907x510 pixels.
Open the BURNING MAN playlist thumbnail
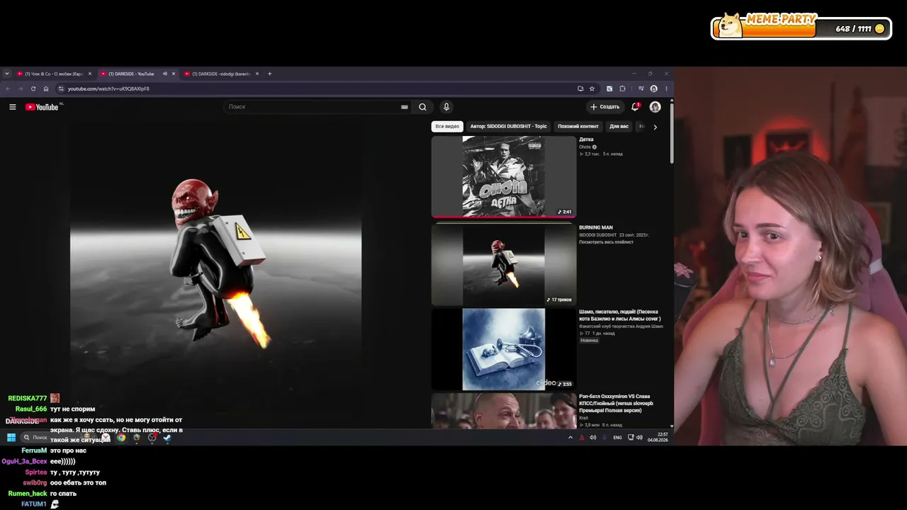coord(504,263)
